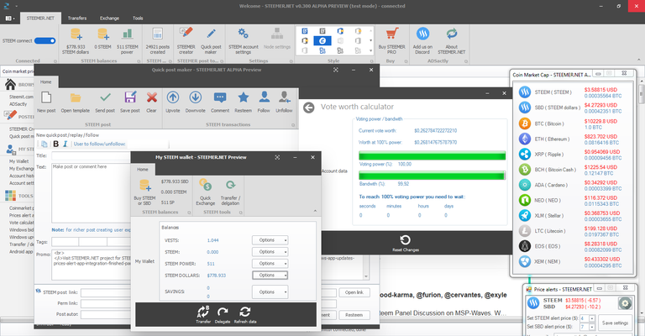
Task: Click Buy STEEM or SBD in wallet
Action: pyautogui.click(x=144, y=192)
